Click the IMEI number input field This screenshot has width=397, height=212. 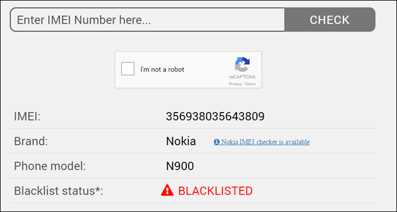coord(148,20)
